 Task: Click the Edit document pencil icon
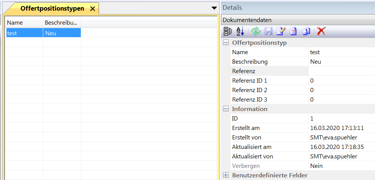[x=281, y=31]
